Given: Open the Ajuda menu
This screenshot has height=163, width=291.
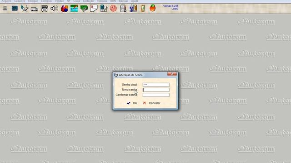Looking at the screenshot, I should (135, 1).
